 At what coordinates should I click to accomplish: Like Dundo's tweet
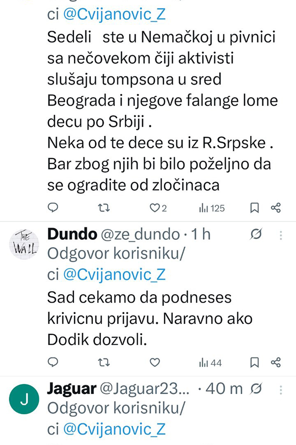[x=155, y=362]
